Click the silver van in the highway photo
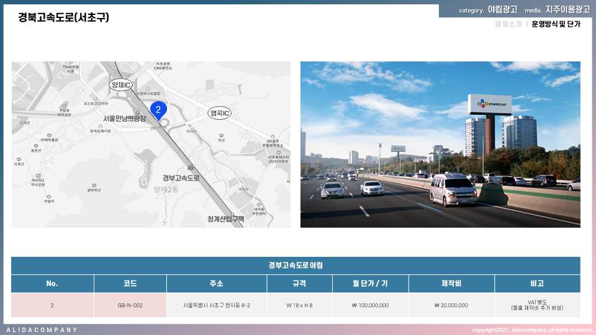The width and height of the screenshot is (596, 335). pyautogui.click(x=453, y=189)
